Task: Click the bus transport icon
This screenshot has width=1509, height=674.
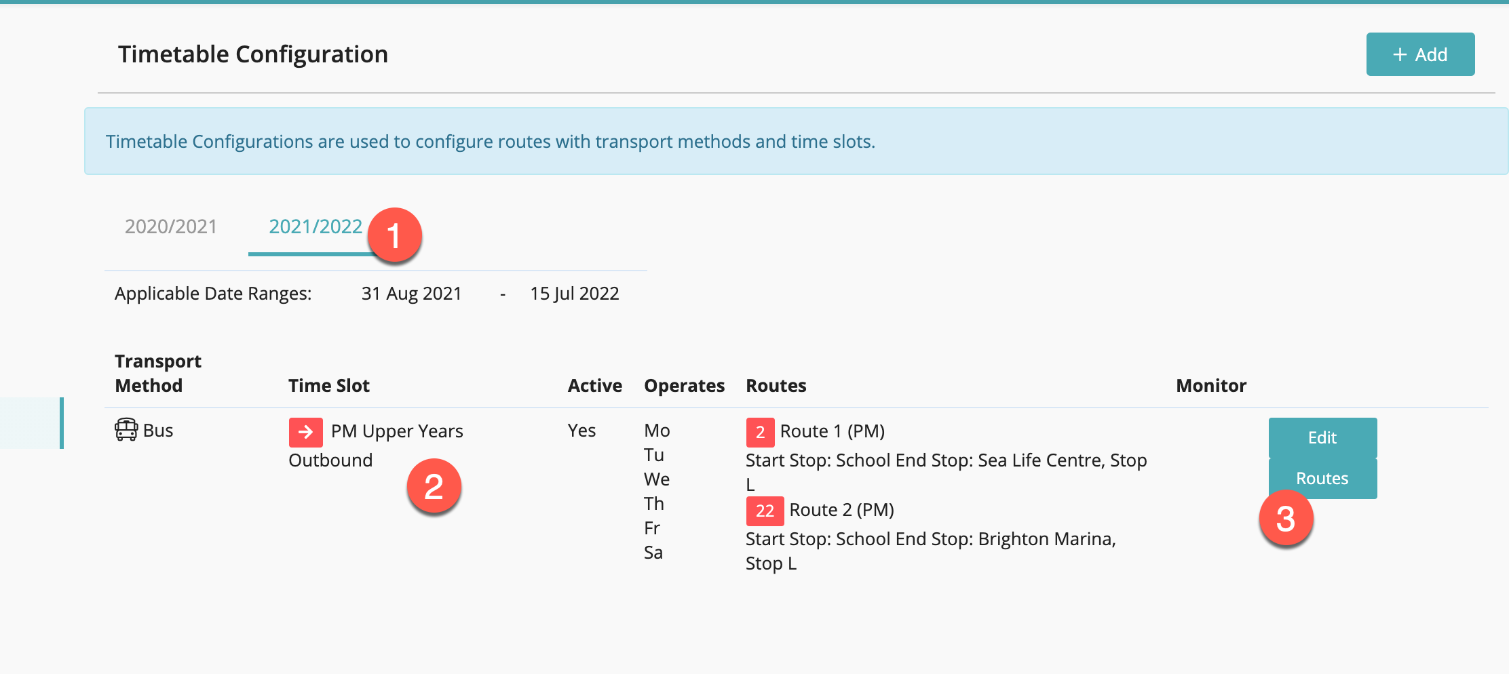Action: (126, 430)
